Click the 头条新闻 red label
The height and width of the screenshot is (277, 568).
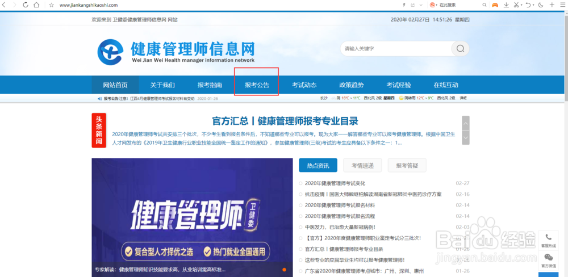[99, 131]
